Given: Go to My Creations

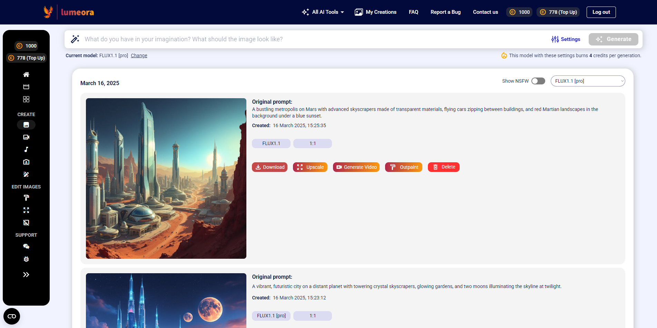Looking at the screenshot, I should (x=375, y=12).
